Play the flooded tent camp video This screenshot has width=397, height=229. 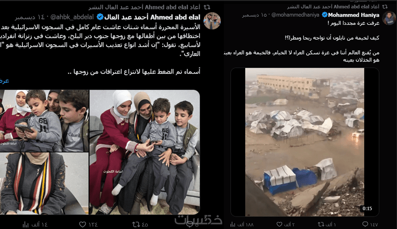click(x=305, y=142)
